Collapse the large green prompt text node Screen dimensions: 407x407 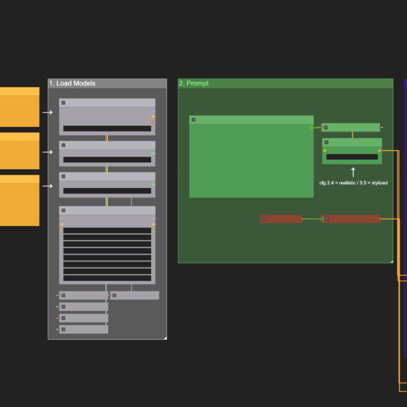[194, 120]
